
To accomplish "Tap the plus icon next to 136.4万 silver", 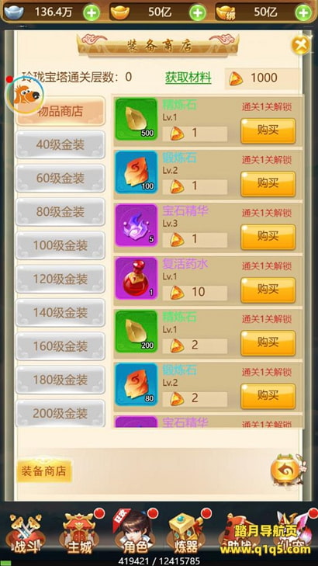I will point(92,13).
